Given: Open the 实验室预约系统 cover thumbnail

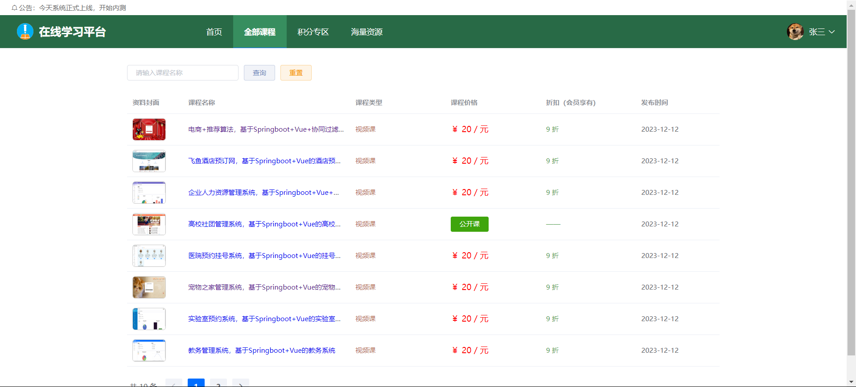Looking at the screenshot, I should [x=149, y=319].
